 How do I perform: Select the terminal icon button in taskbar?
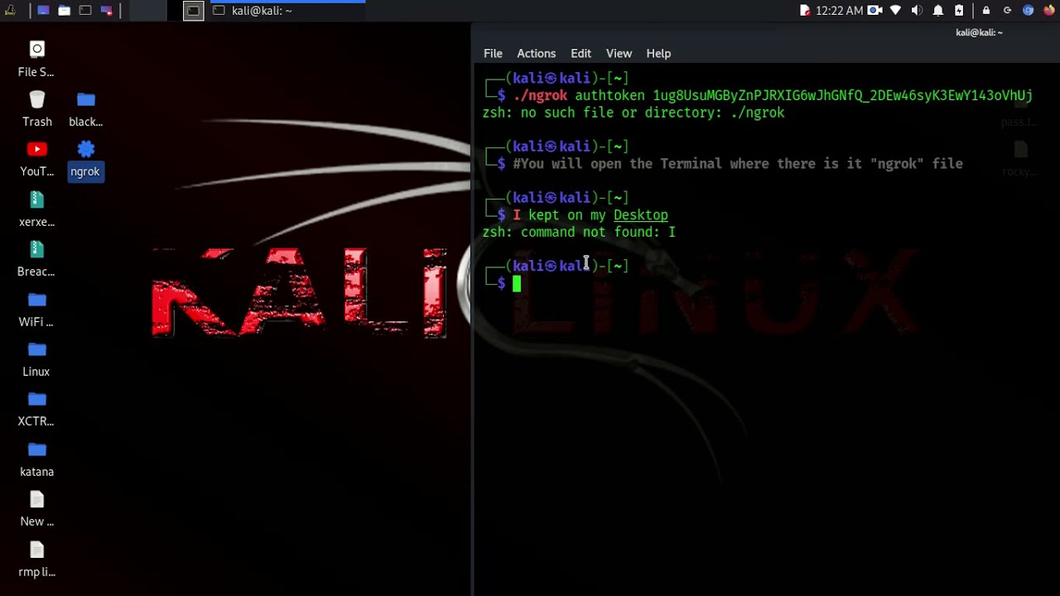click(193, 11)
